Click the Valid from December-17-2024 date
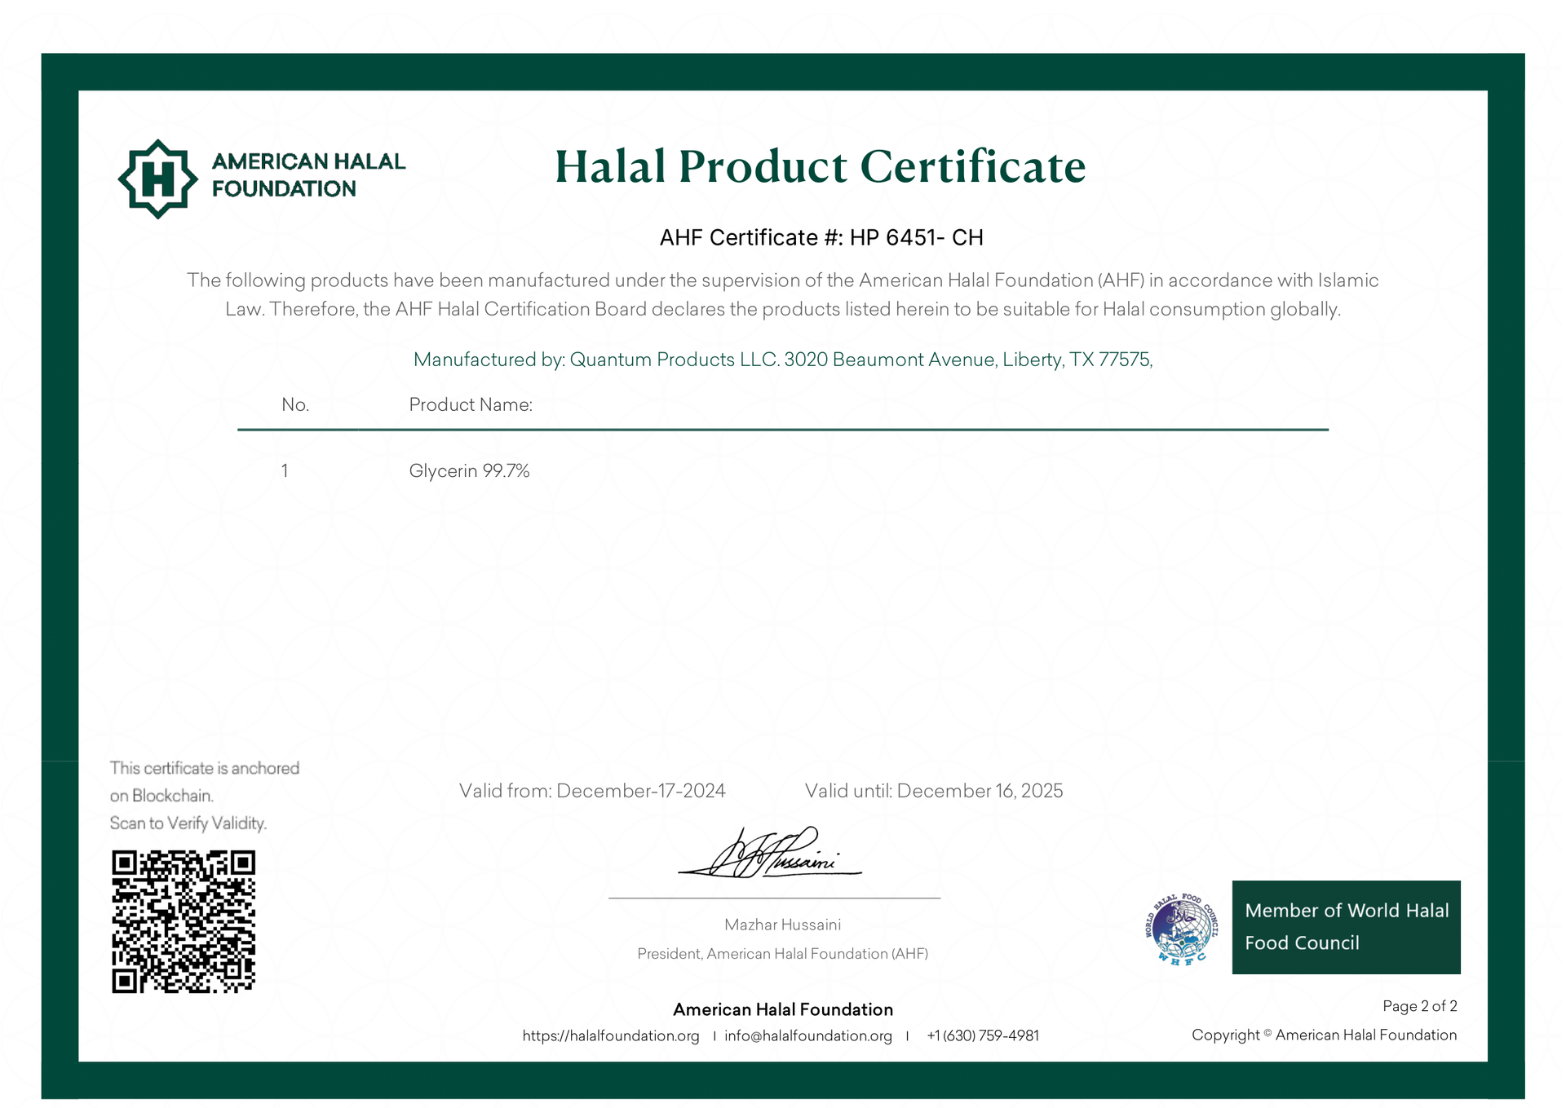This screenshot has height=1108, width=1566. click(x=592, y=791)
